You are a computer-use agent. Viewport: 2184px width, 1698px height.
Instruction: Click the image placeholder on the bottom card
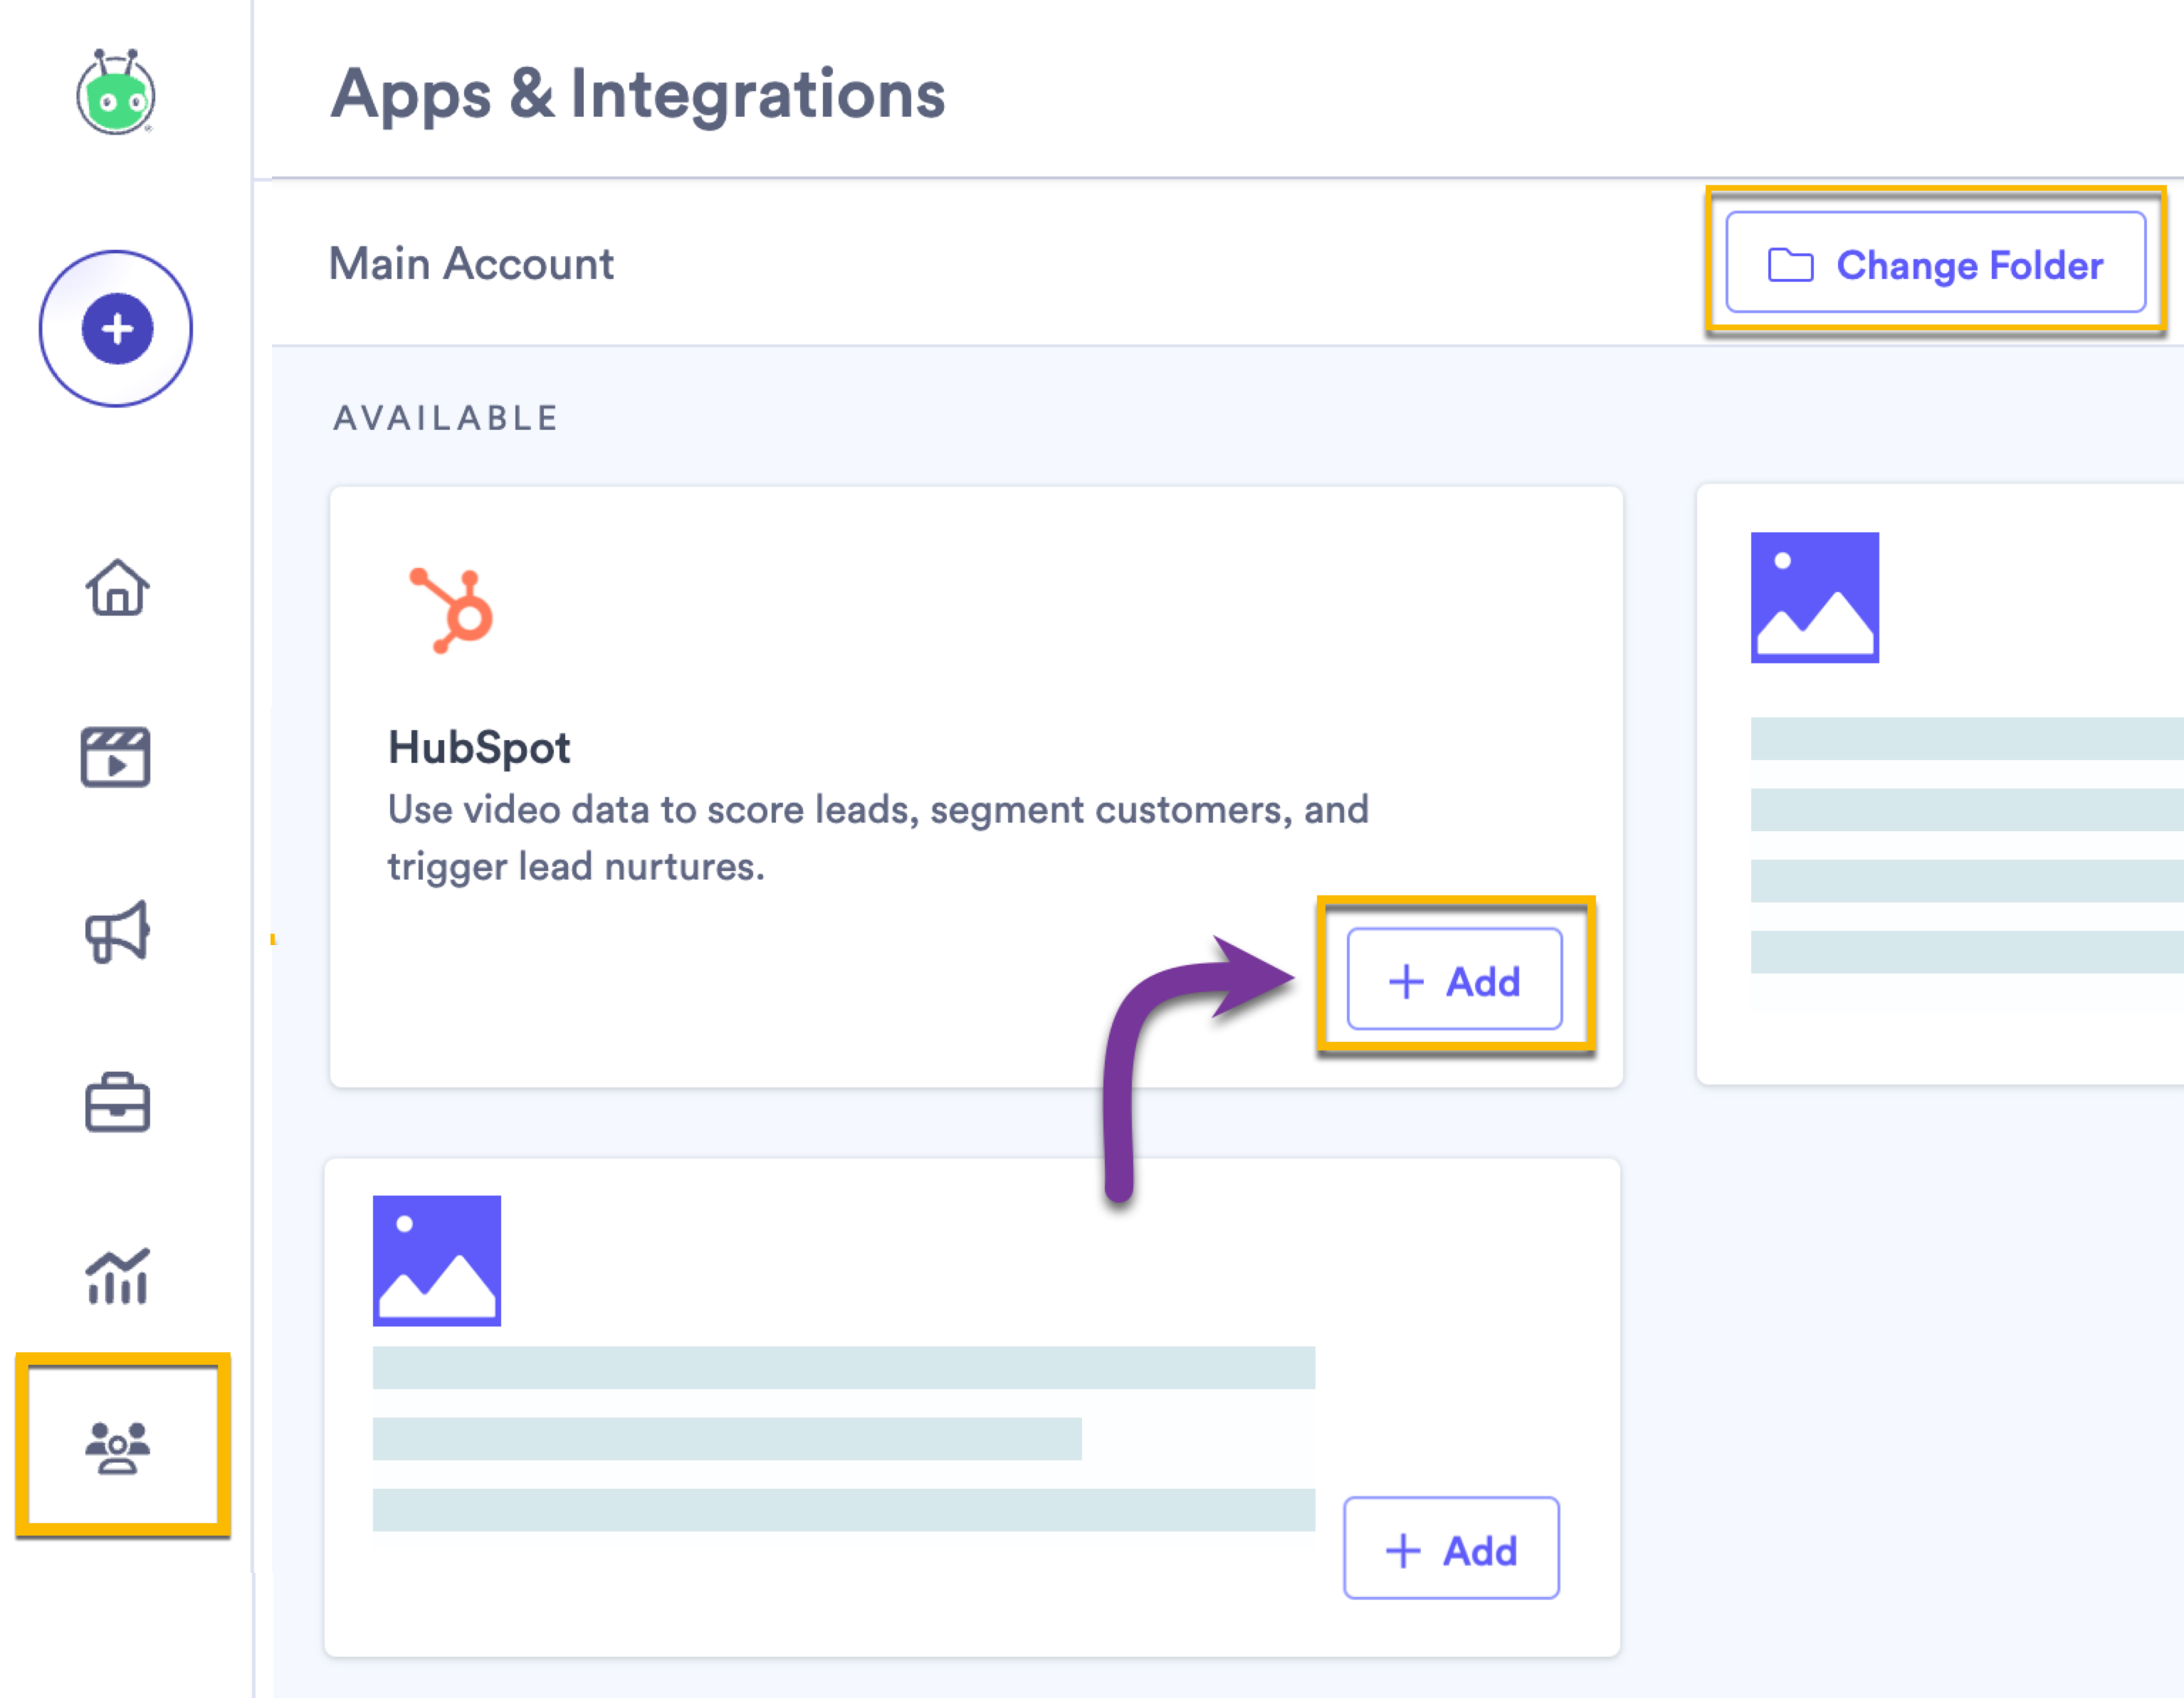pyautogui.click(x=437, y=1258)
